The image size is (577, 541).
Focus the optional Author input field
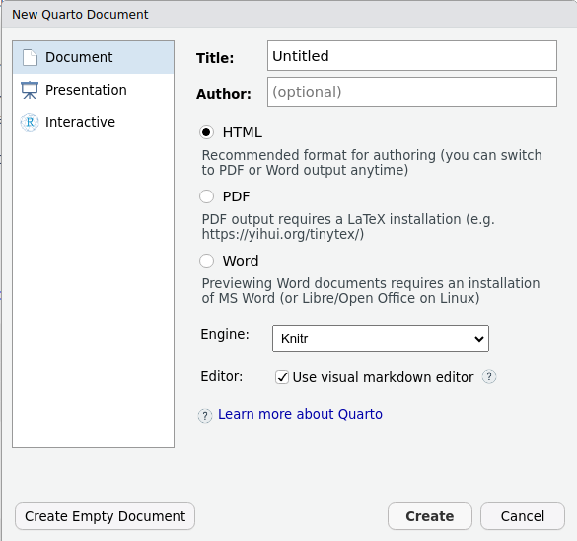pyautogui.click(x=412, y=92)
